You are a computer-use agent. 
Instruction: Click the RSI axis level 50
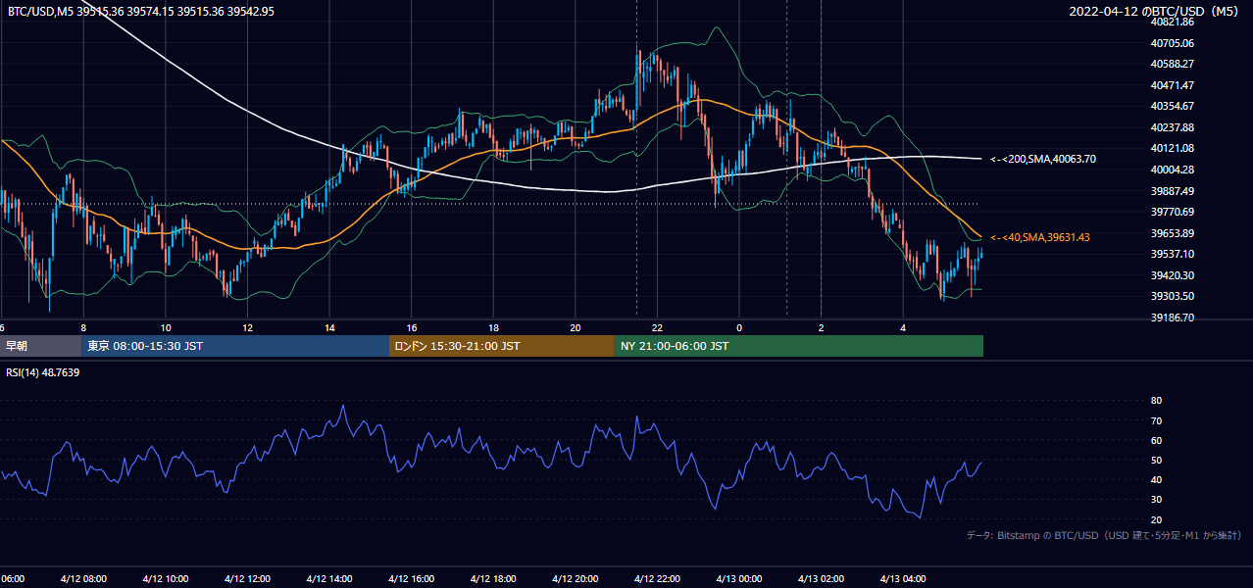pyautogui.click(x=1156, y=461)
